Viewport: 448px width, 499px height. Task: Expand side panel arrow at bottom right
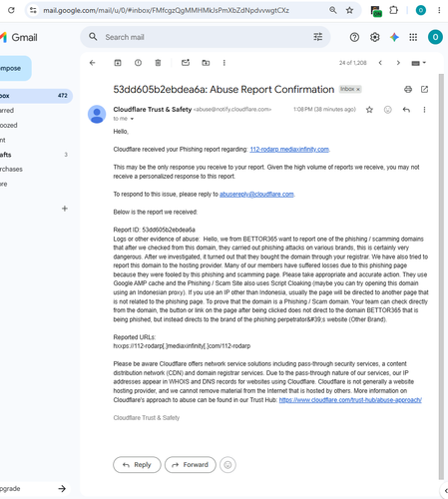click(446, 490)
